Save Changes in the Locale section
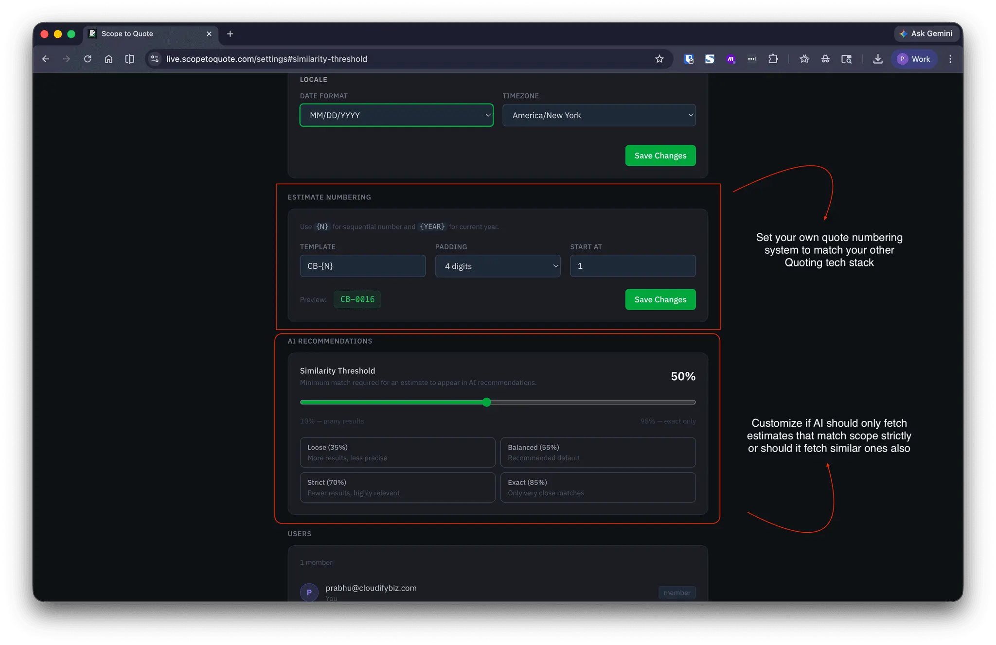 pos(660,156)
